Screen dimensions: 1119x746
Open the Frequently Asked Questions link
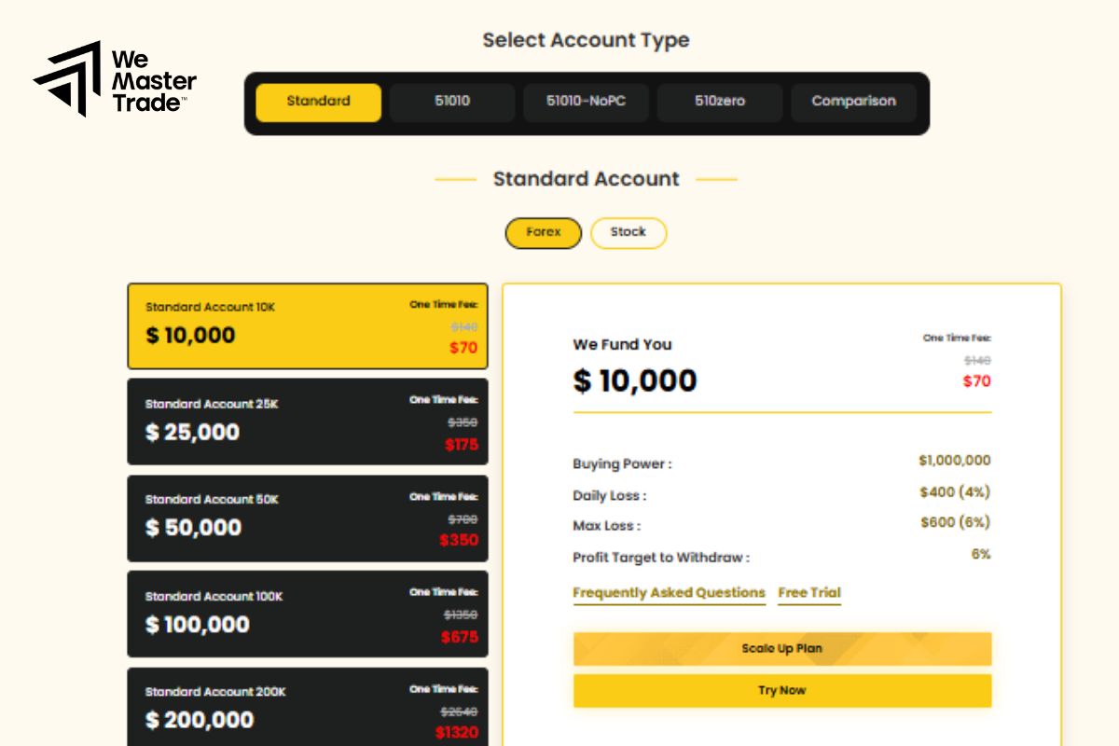click(x=669, y=593)
